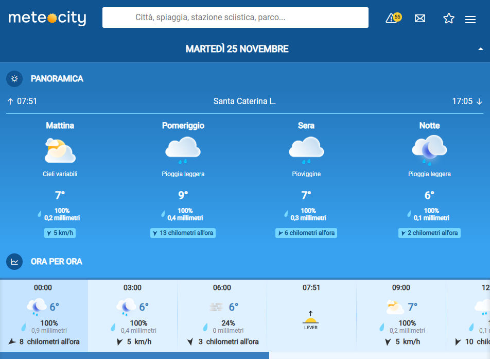Click the Sera drizzle cloud icon
Image resolution: width=490 pixels, height=359 pixels.
306,150
